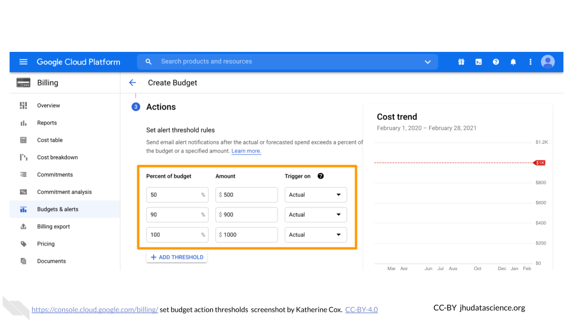Open the gift free trial icon
Viewport: 573px width, 322px height.
[x=461, y=62]
